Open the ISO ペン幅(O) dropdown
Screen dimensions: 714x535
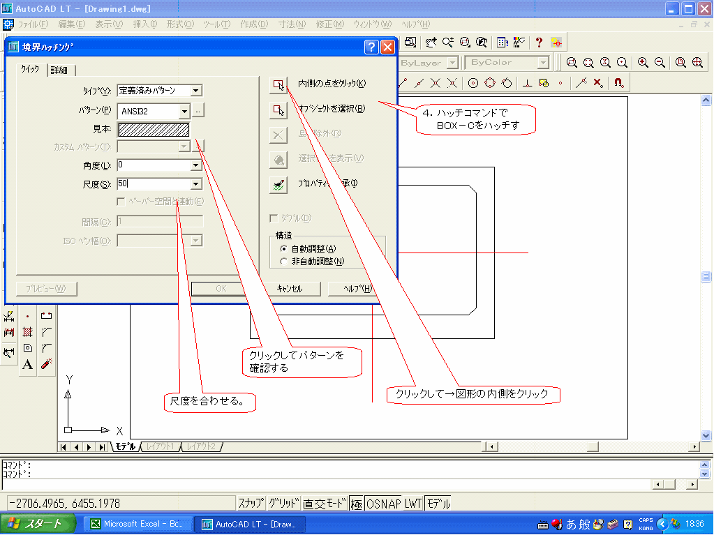click(x=196, y=241)
